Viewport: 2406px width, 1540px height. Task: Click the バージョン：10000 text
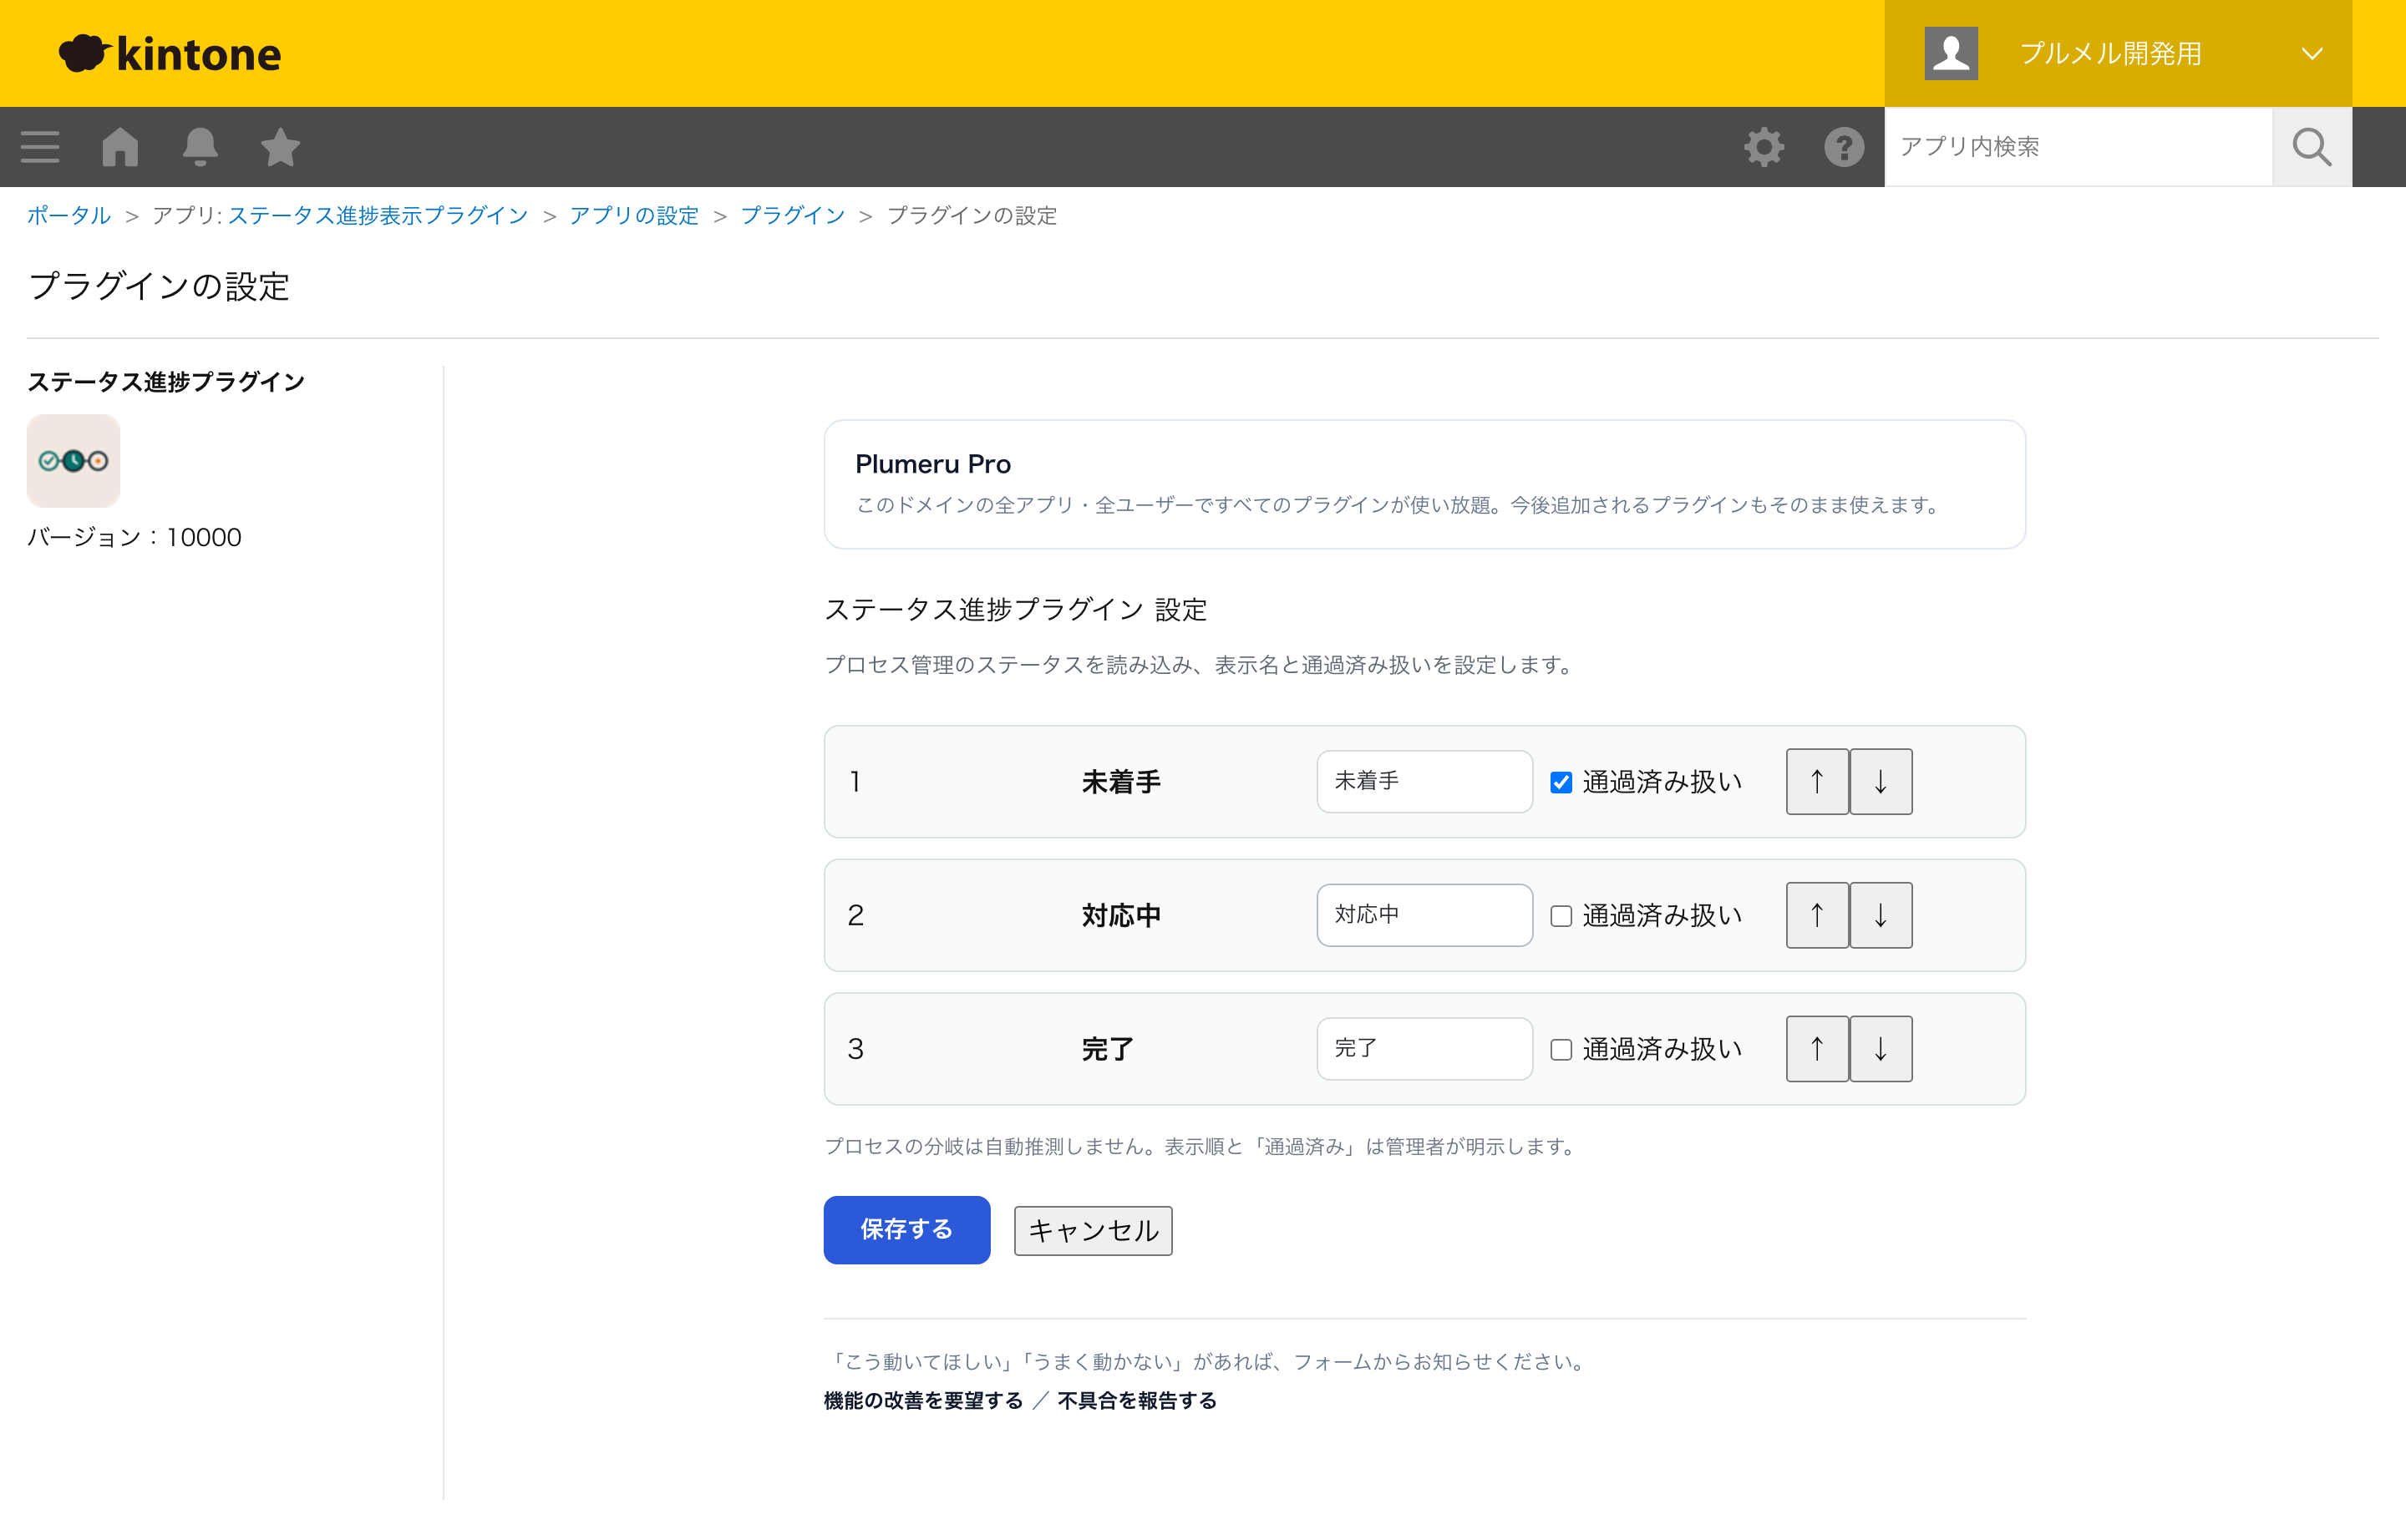click(x=134, y=537)
